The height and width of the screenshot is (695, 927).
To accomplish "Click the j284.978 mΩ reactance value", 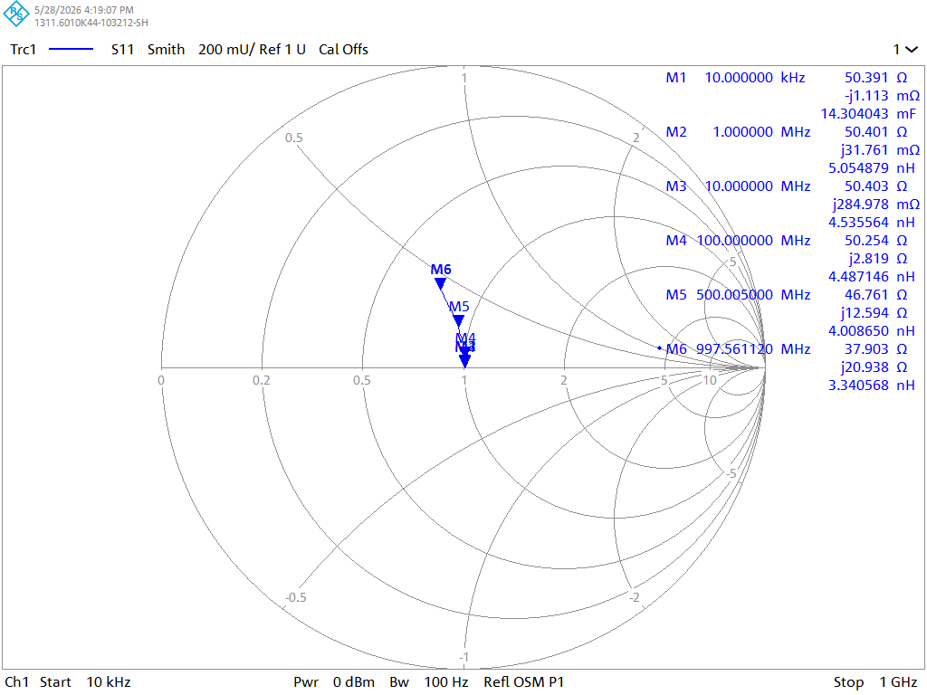I will coord(876,205).
